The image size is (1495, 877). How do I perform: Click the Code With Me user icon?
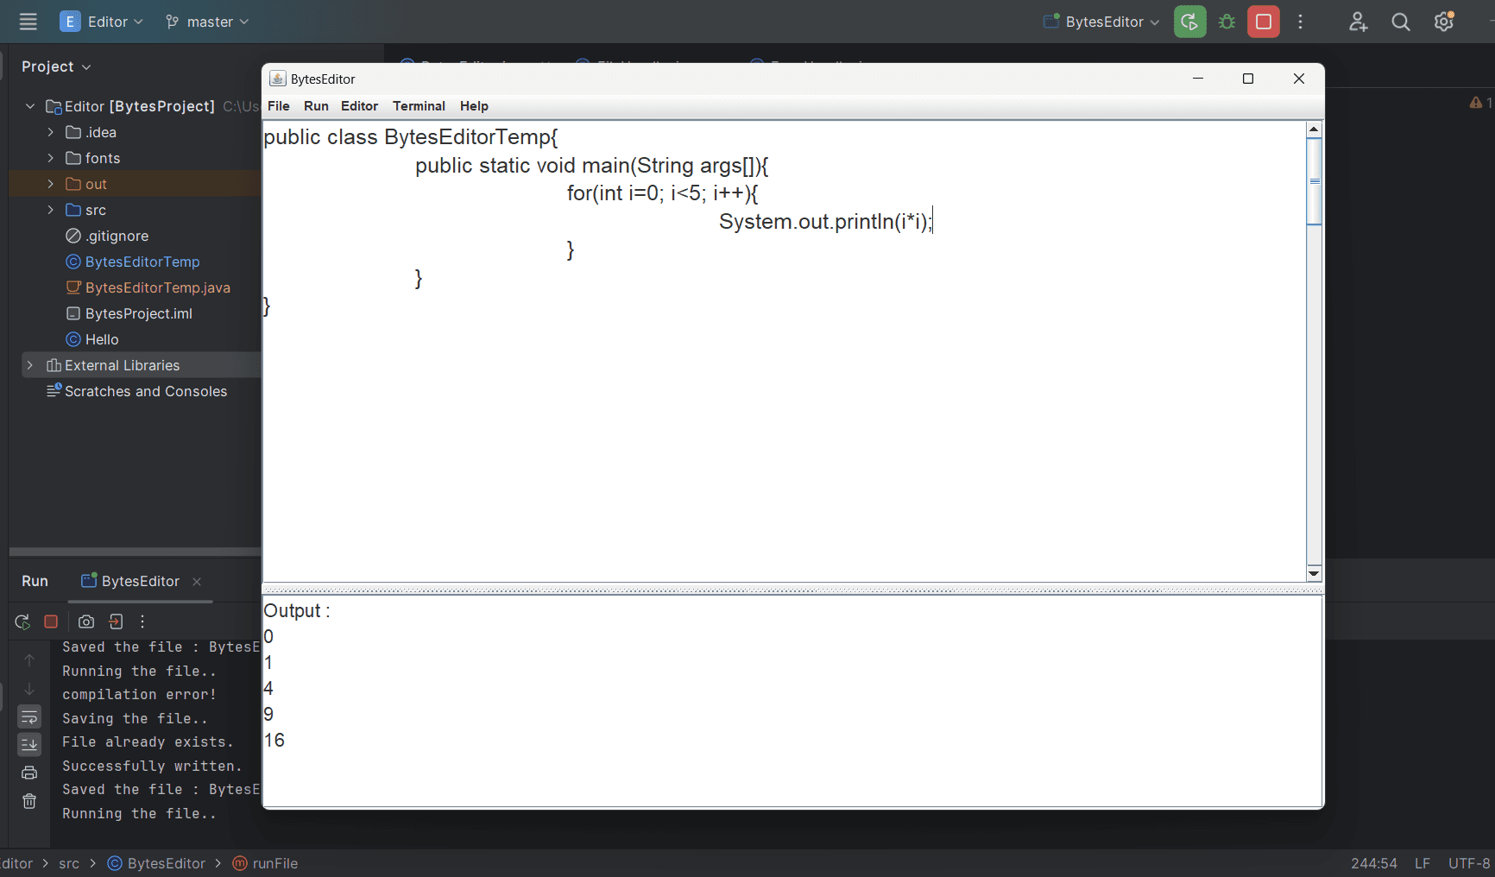1358,22
